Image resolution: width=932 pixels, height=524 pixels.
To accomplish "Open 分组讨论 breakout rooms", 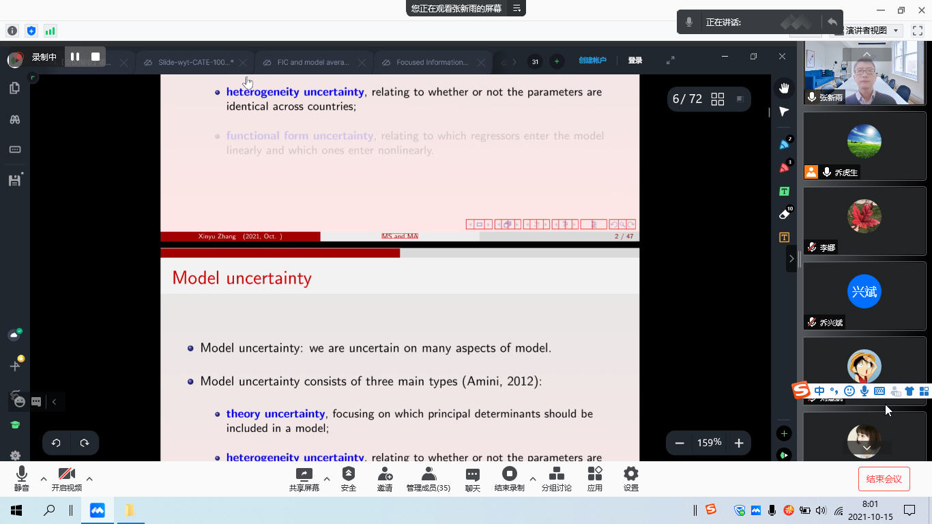I will point(556,478).
